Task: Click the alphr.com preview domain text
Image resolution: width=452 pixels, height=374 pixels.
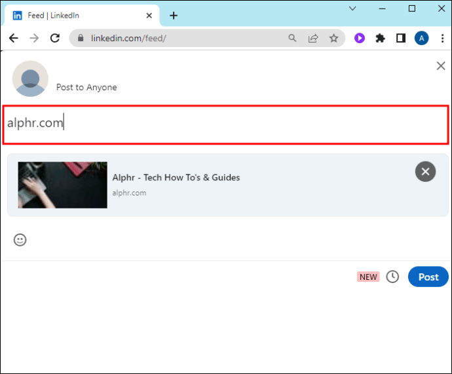Action: [129, 193]
